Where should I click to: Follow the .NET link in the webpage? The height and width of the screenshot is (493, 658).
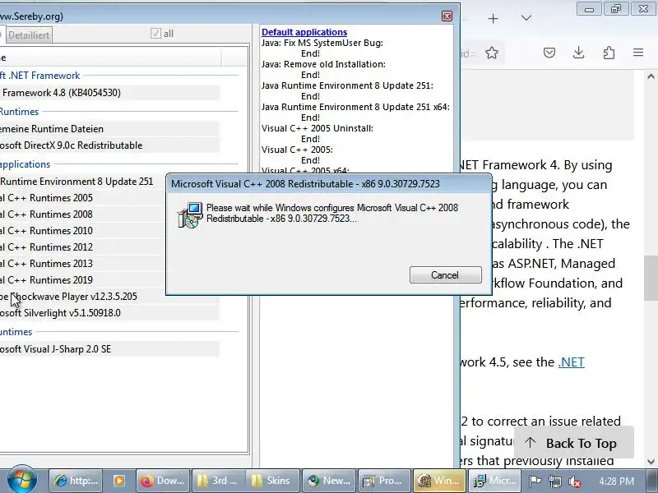pyautogui.click(x=571, y=362)
